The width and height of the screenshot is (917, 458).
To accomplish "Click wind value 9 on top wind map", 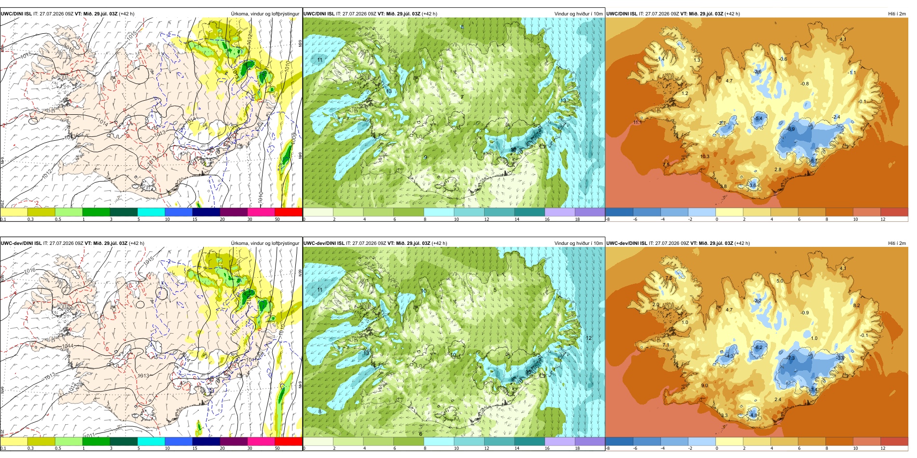I will [x=425, y=158].
